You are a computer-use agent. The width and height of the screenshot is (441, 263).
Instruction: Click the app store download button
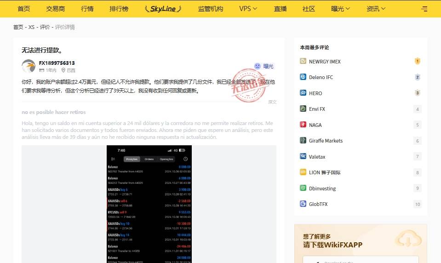pos(361,260)
